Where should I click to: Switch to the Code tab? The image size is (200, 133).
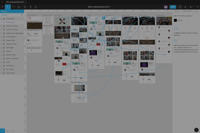tap(196, 11)
